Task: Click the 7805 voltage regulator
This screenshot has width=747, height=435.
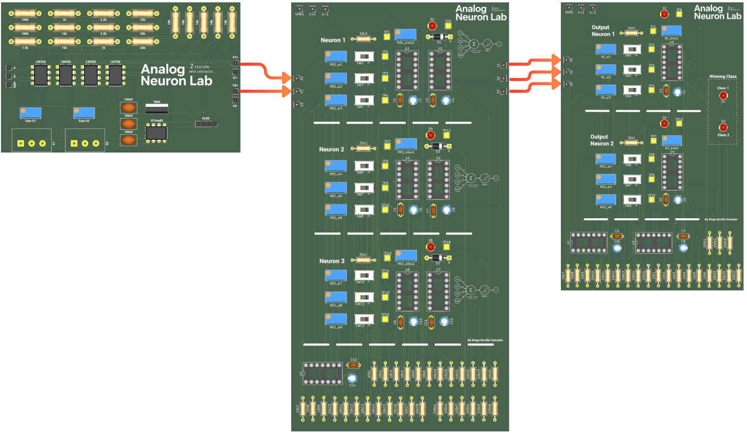Action: coord(157,107)
